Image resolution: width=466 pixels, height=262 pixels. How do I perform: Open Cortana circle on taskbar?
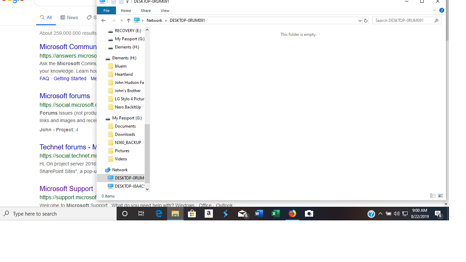pos(125,214)
